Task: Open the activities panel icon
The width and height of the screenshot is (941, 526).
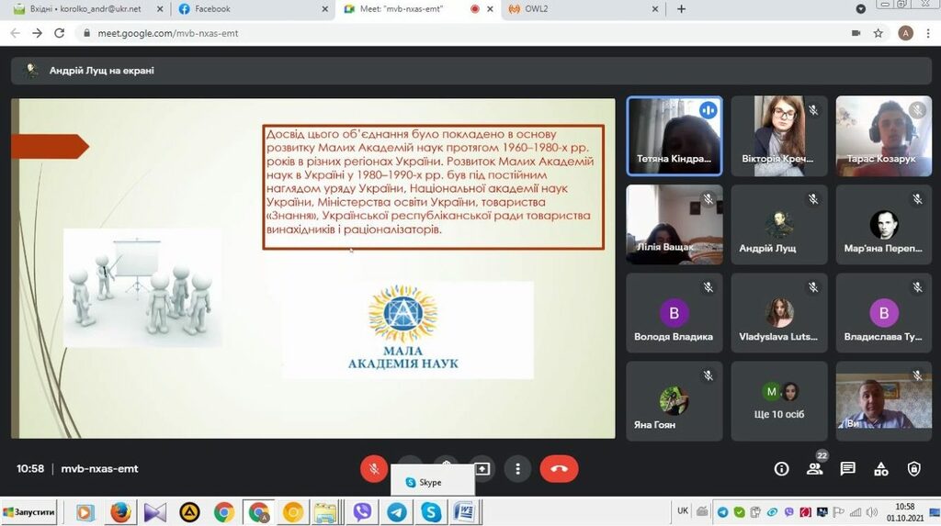Action: 880,468
